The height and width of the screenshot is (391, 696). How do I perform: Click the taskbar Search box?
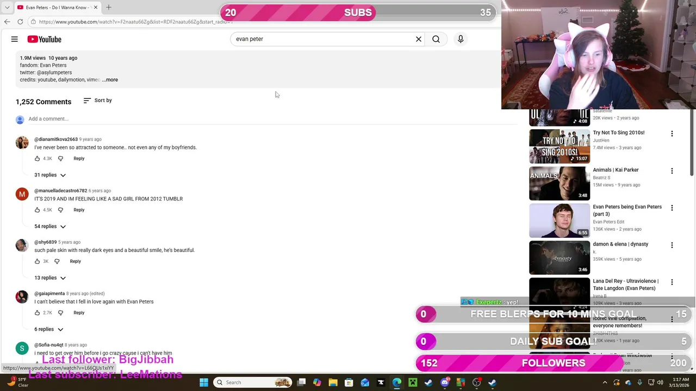(x=253, y=382)
